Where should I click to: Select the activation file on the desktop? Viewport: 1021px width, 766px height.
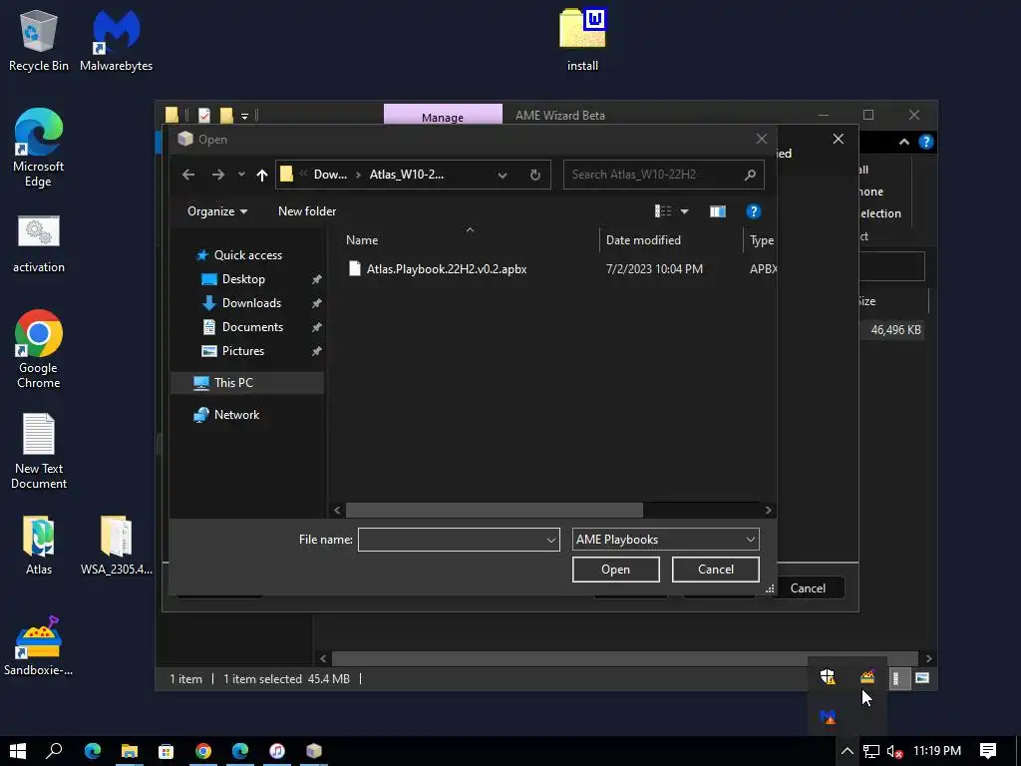click(x=39, y=243)
